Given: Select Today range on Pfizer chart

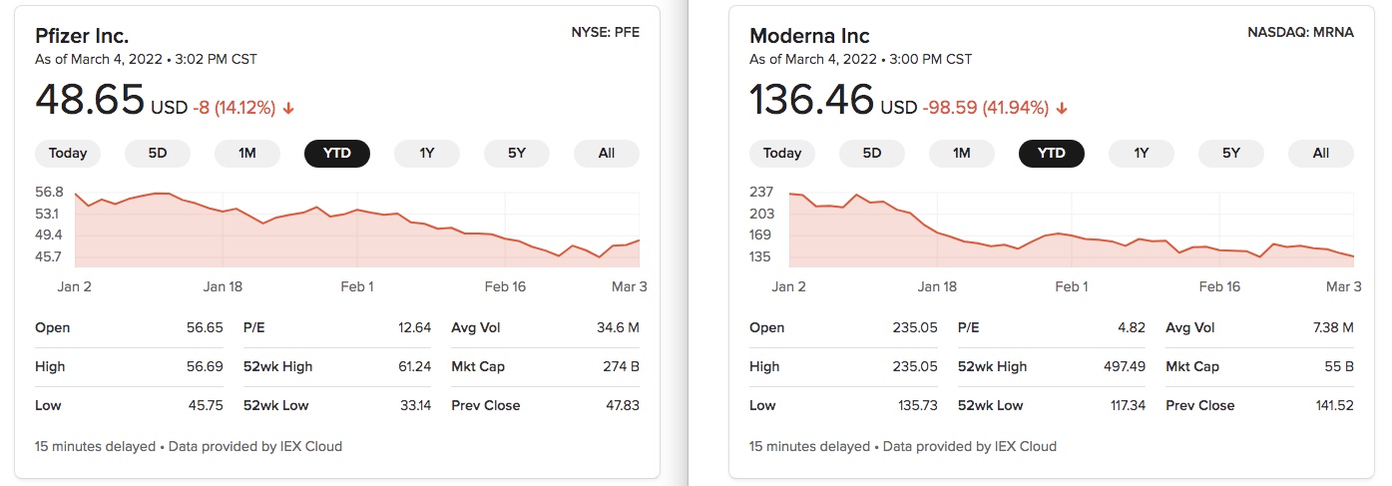Looking at the screenshot, I should pos(68,153).
